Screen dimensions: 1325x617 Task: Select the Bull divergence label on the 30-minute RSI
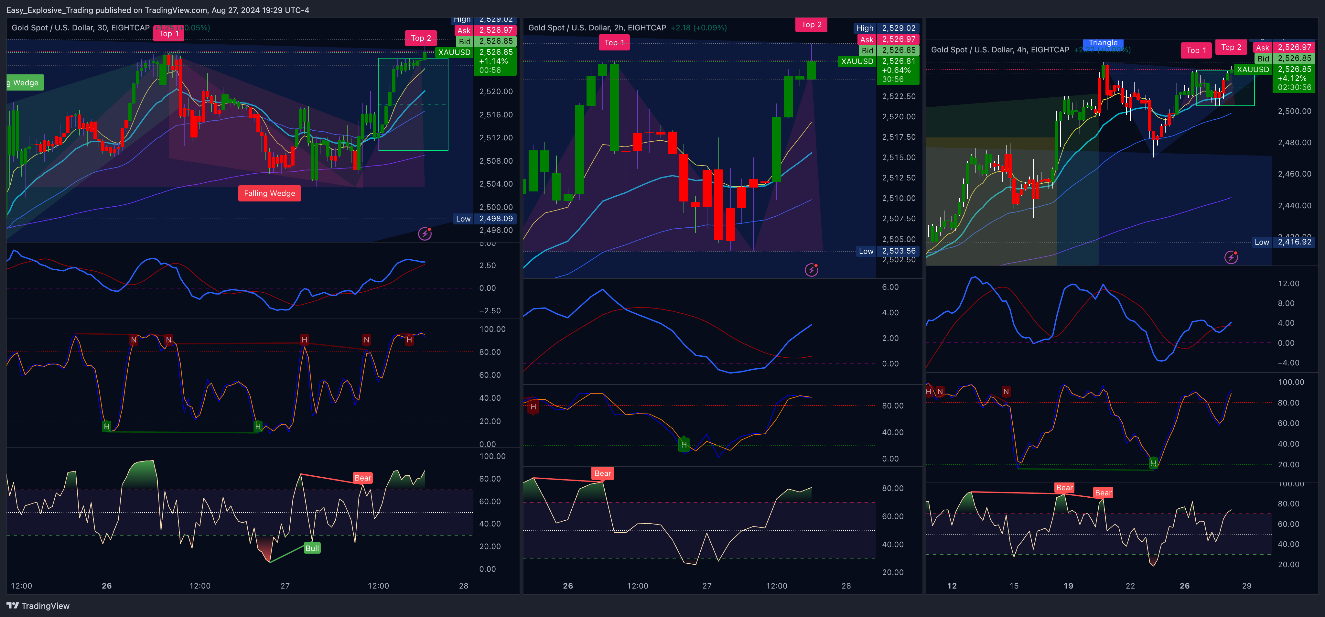point(312,548)
